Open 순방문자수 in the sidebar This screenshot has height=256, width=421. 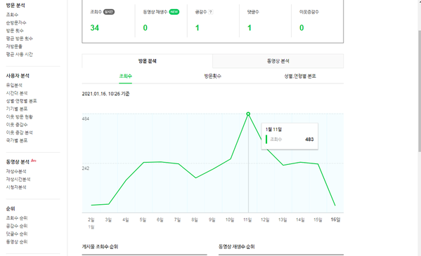[x=16, y=22]
